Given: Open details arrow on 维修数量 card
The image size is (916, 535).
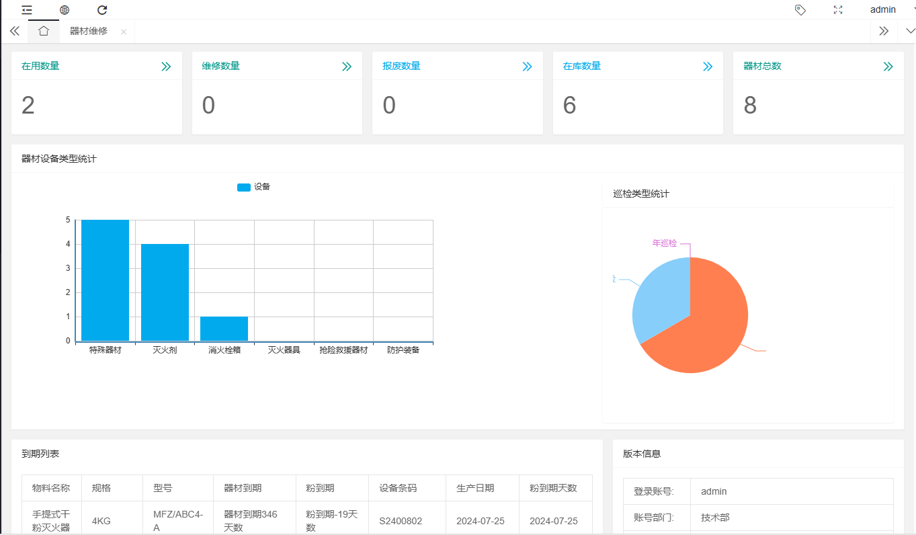Looking at the screenshot, I should [x=347, y=67].
